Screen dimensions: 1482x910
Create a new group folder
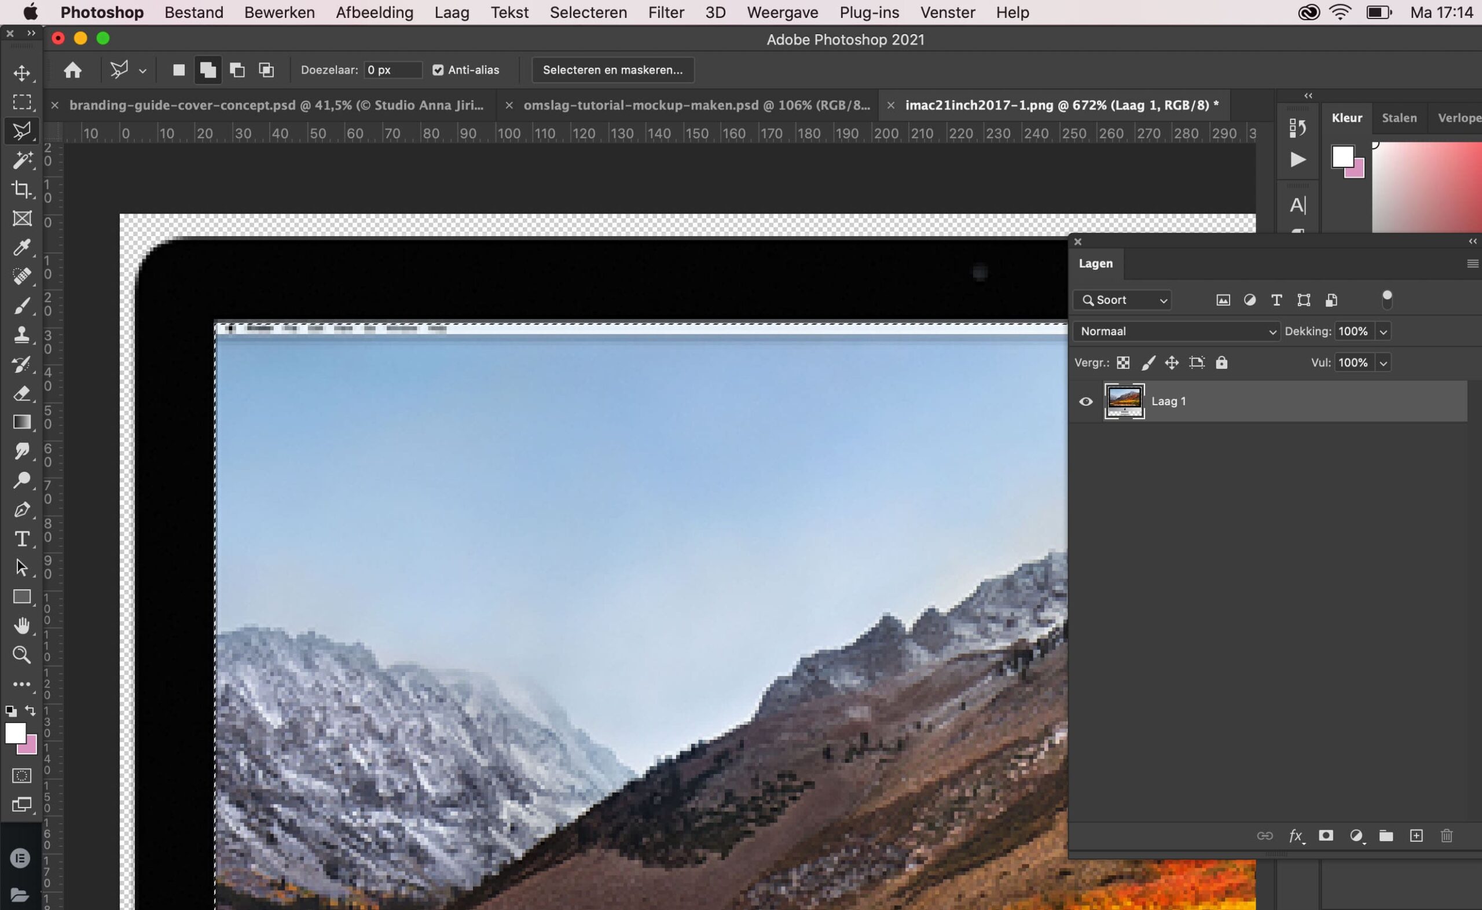(1386, 835)
